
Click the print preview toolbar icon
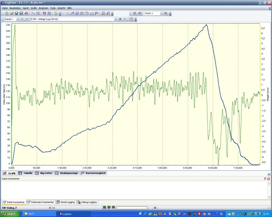27,14
